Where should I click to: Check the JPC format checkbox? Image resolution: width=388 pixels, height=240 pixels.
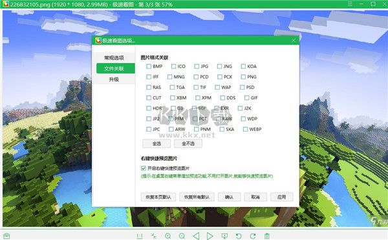[149, 129]
